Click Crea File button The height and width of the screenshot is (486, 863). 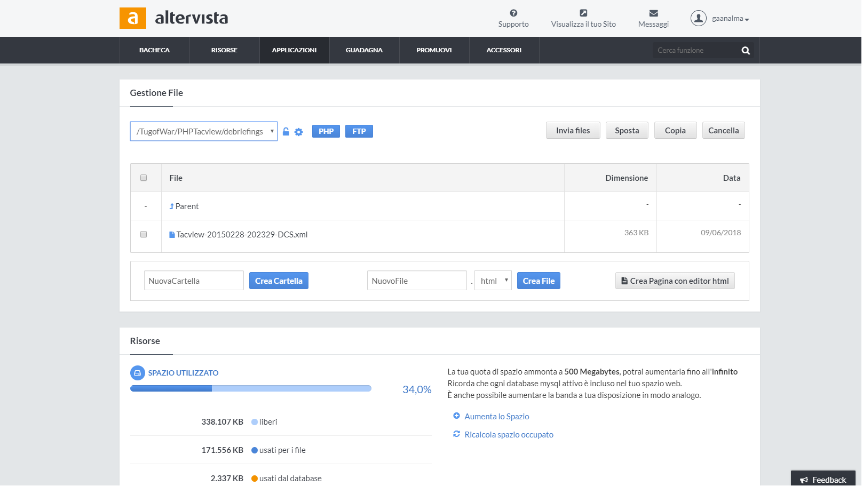[539, 281]
